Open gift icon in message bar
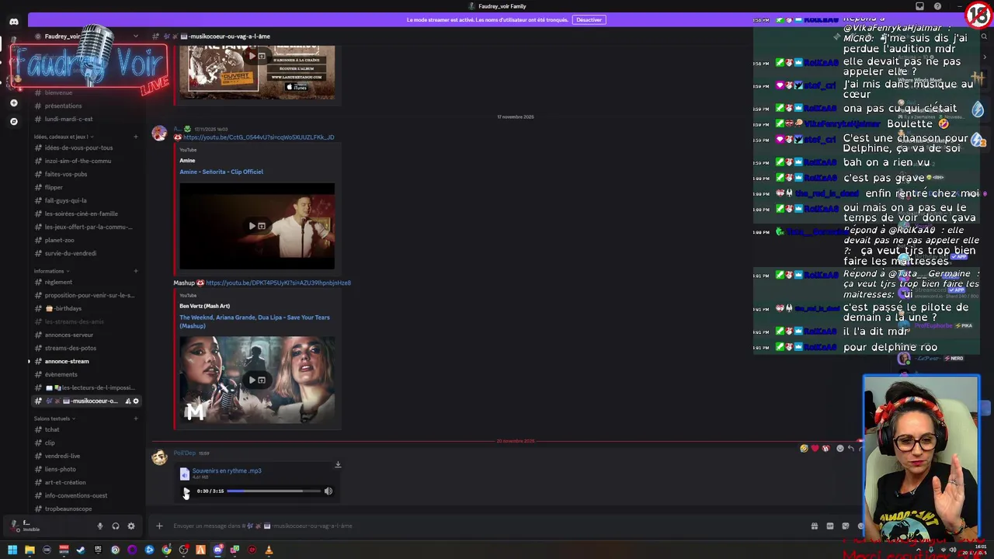Screen dimensions: 994x559 pyautogui.click(x=815, y=526)
